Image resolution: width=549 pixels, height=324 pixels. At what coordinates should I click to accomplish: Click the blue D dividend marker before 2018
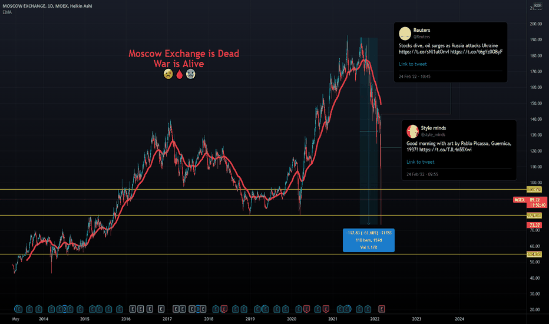pos(198,309)
